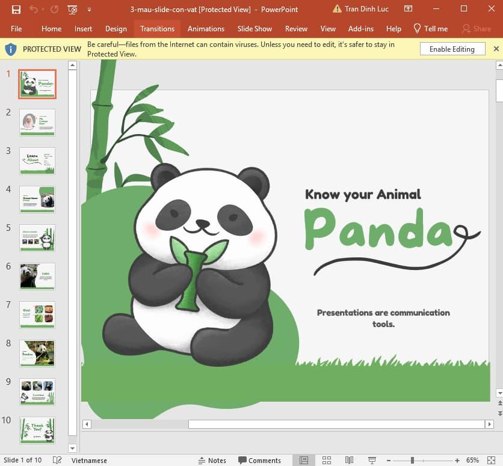Start slideshow from beginning icon

[x=72, y=9]
